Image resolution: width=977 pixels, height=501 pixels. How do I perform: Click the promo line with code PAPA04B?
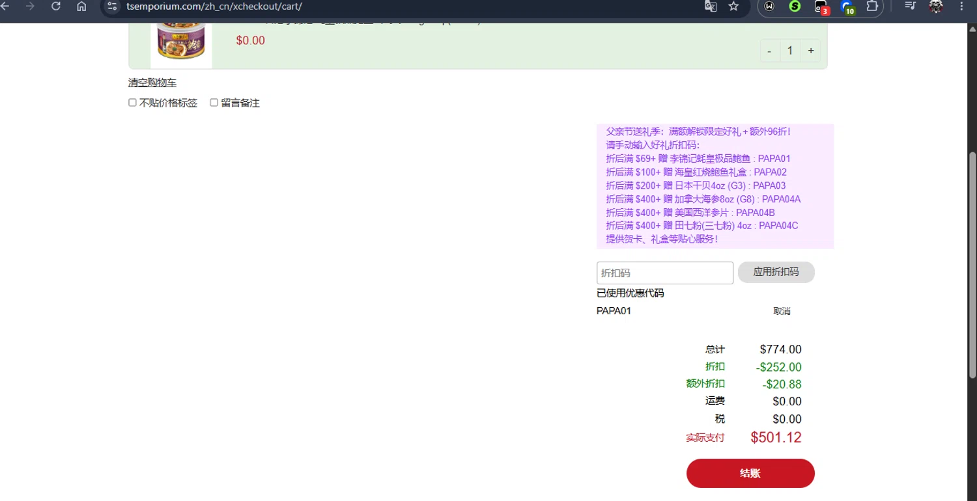[690, 213]
